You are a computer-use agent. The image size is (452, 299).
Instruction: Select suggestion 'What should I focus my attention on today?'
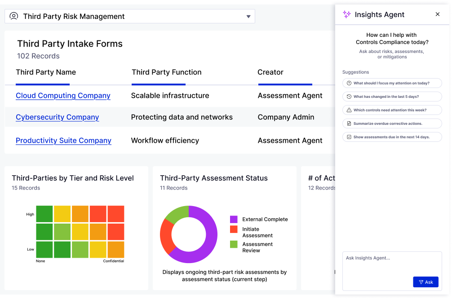(392, 83)
